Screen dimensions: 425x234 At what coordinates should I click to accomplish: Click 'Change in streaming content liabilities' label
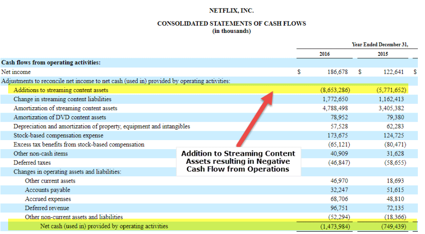(x=62, y=99)
